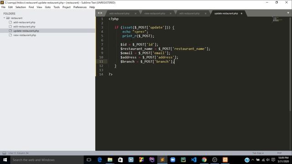Click line number 3 in gutter

(x=102, y=27)
